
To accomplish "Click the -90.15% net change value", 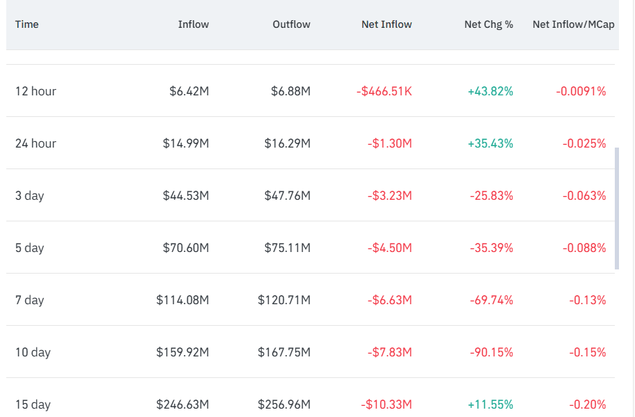I will click(x=492, y=352).
